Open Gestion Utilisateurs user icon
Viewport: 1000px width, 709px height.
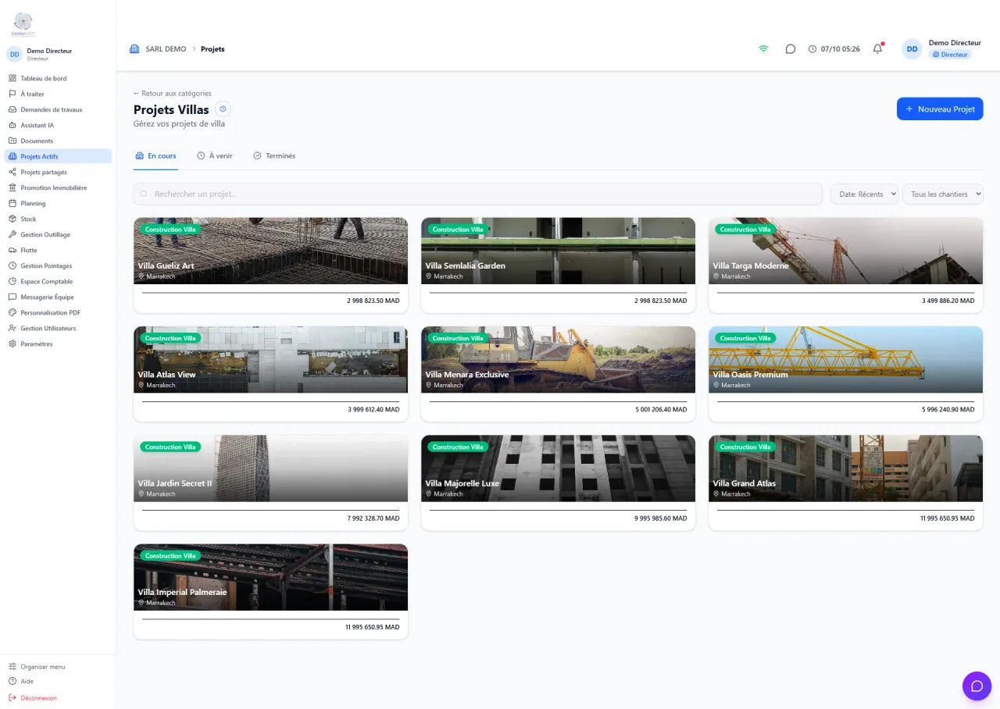(12, 328)
